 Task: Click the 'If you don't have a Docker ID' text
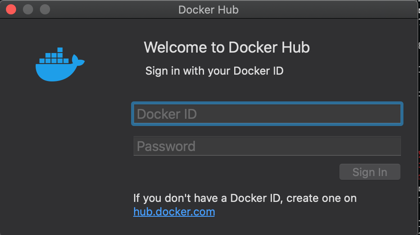point(245,199)
